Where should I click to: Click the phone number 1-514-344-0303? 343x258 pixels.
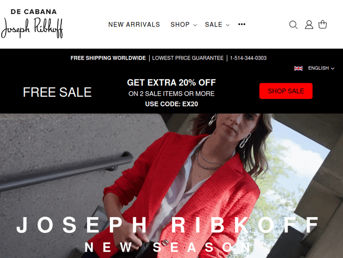click(x=248, y=58)
